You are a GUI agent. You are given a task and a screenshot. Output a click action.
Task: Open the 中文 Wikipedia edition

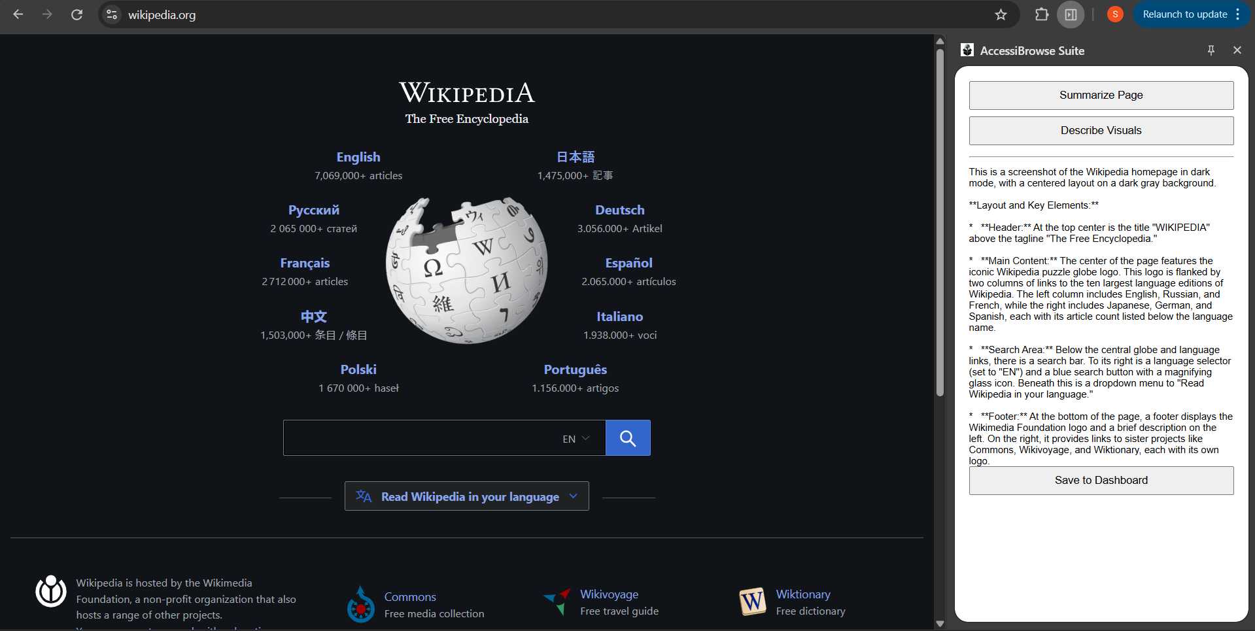coord(314,316)
